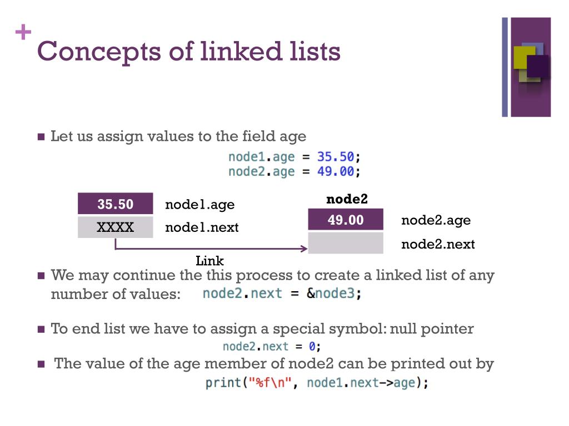Click the node2.age = 49.00 code line
The image size is (569, 426).
295,171
